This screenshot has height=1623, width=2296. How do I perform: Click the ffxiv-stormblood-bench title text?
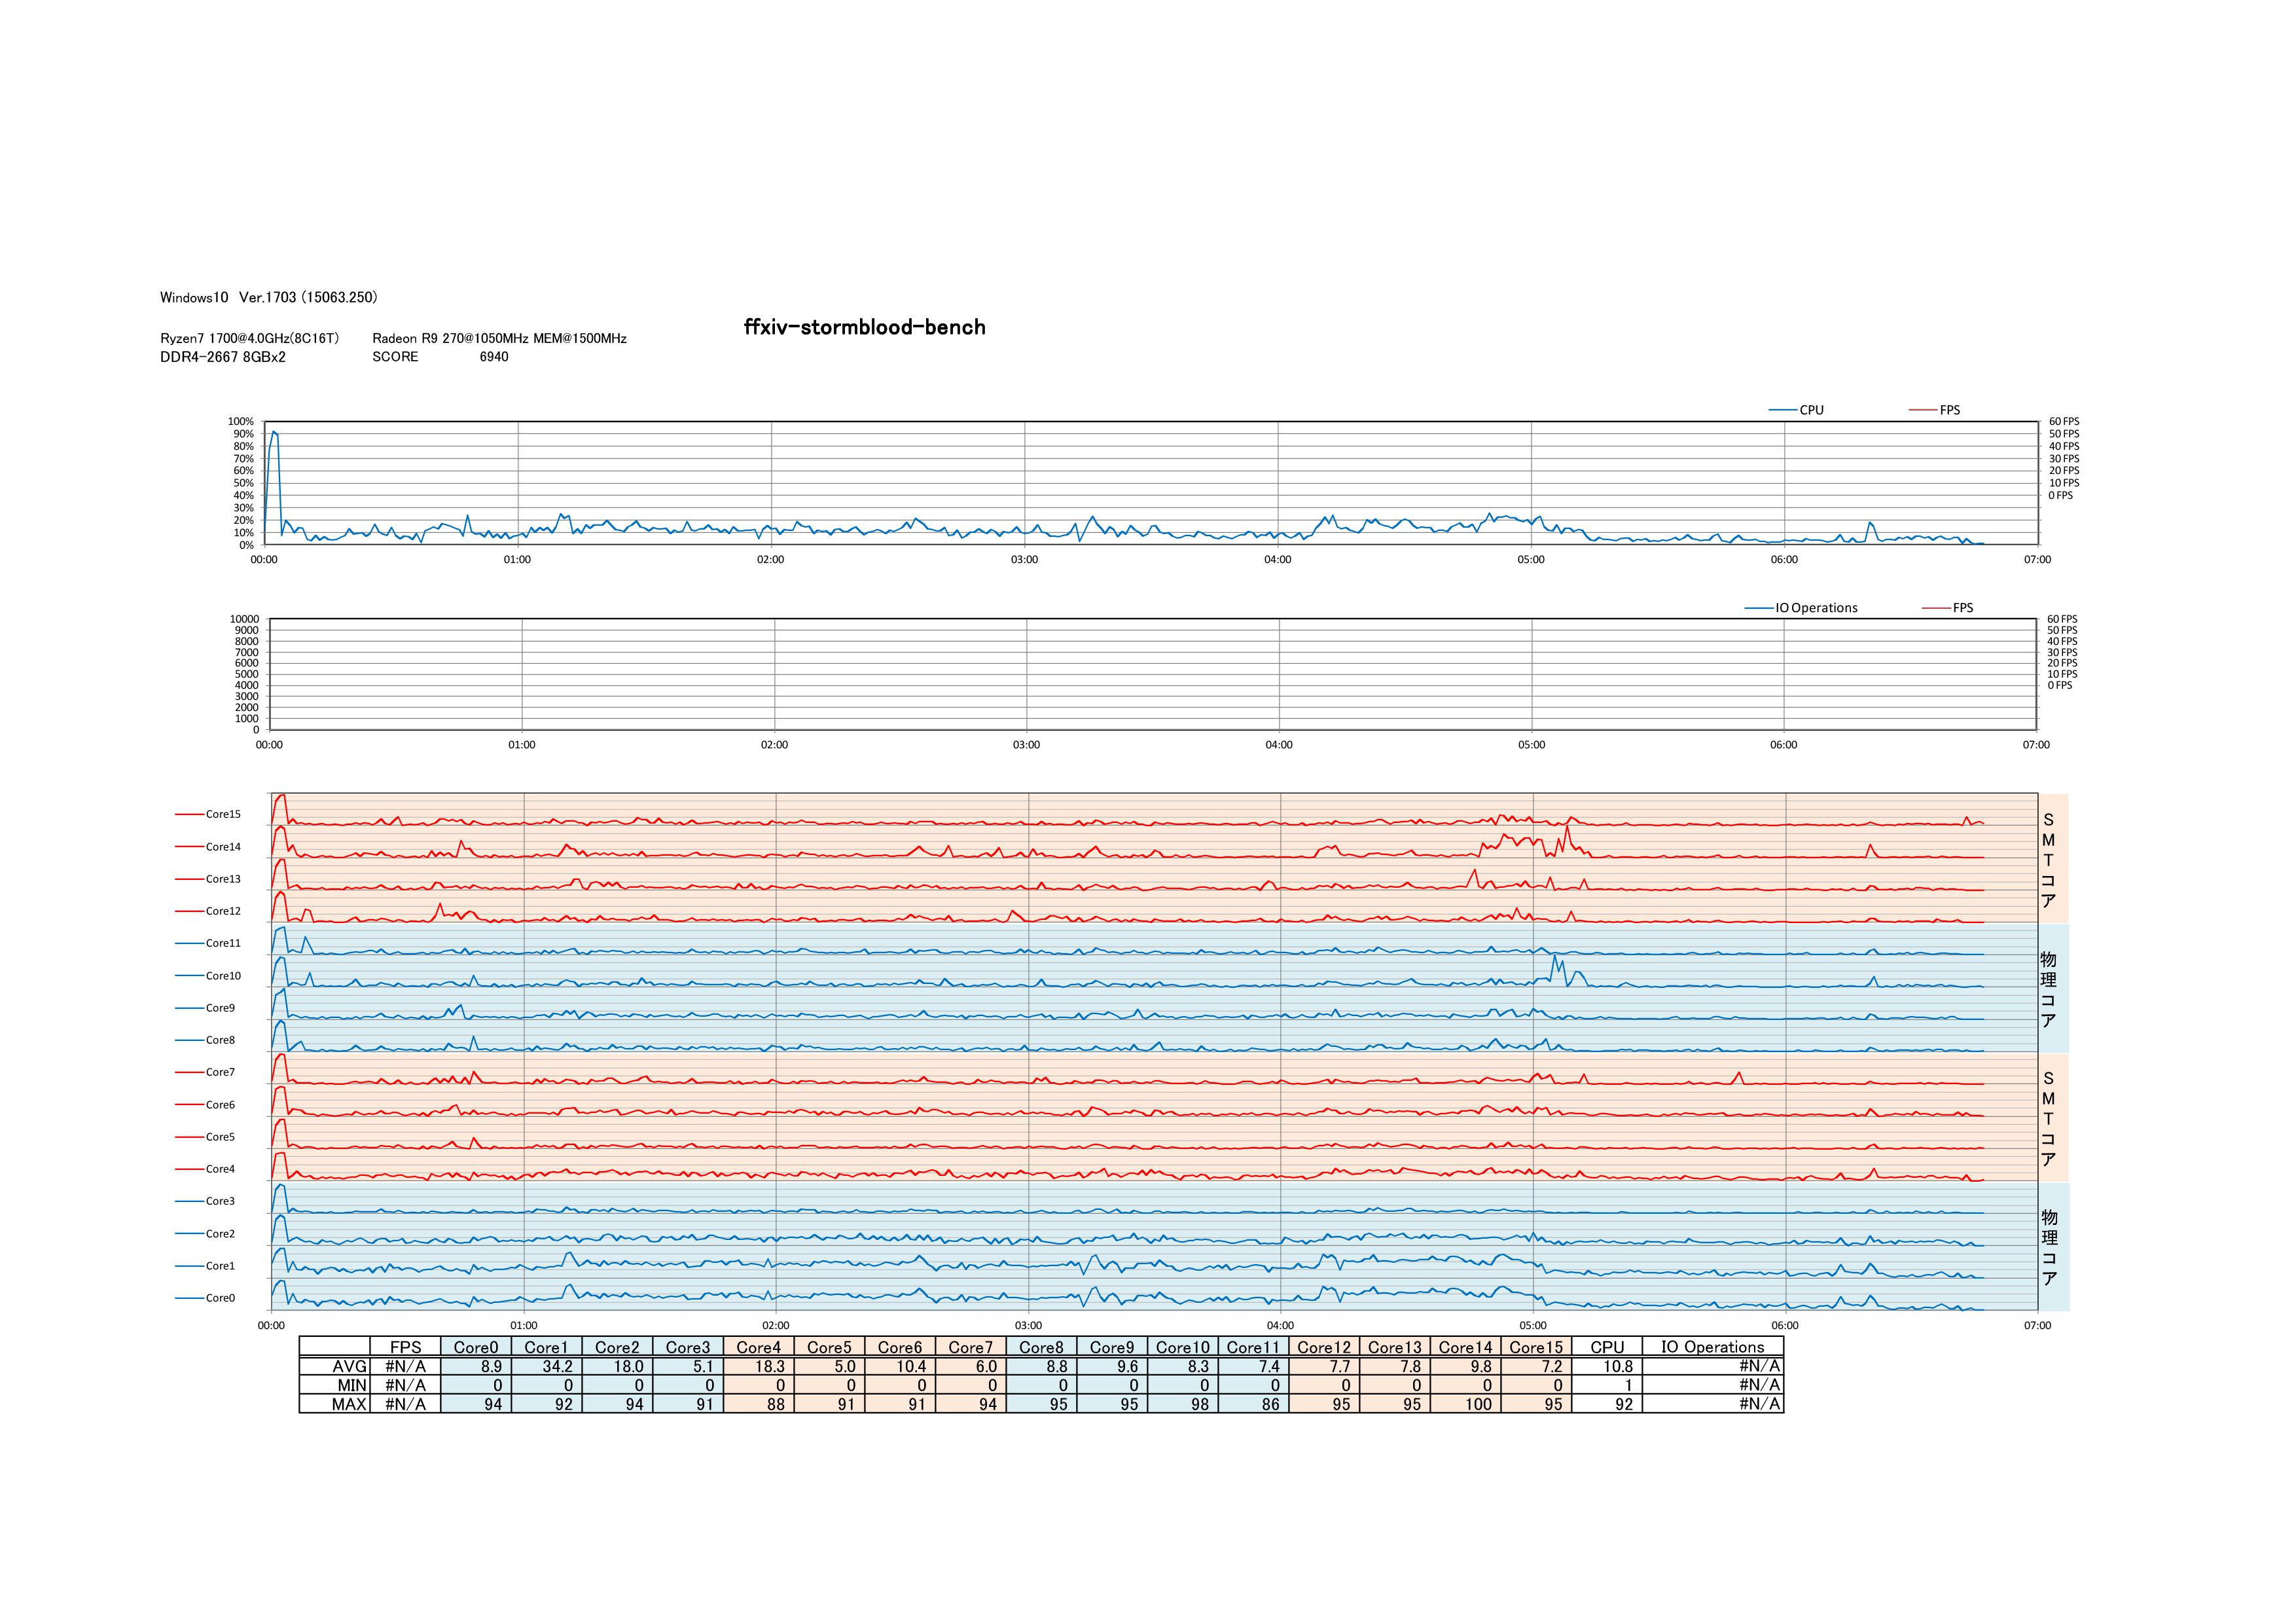[864, 327]
